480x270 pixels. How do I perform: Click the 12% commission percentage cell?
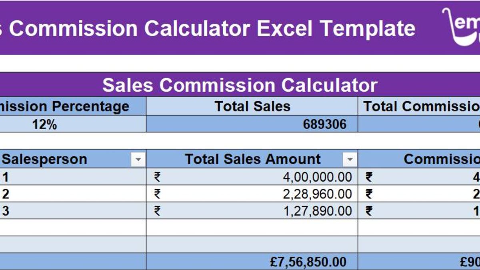pyautogui.click(x=45, y=124)
